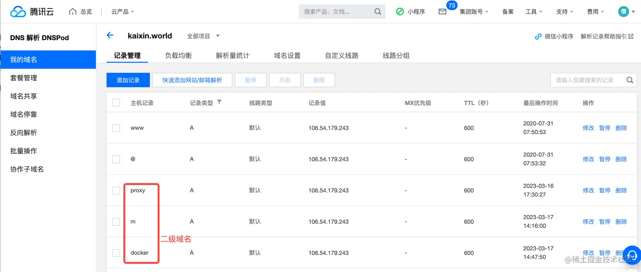Expand the 工具 dropdown
The width and height of the screenshot is (641, 272).
(x=534, y=12)
